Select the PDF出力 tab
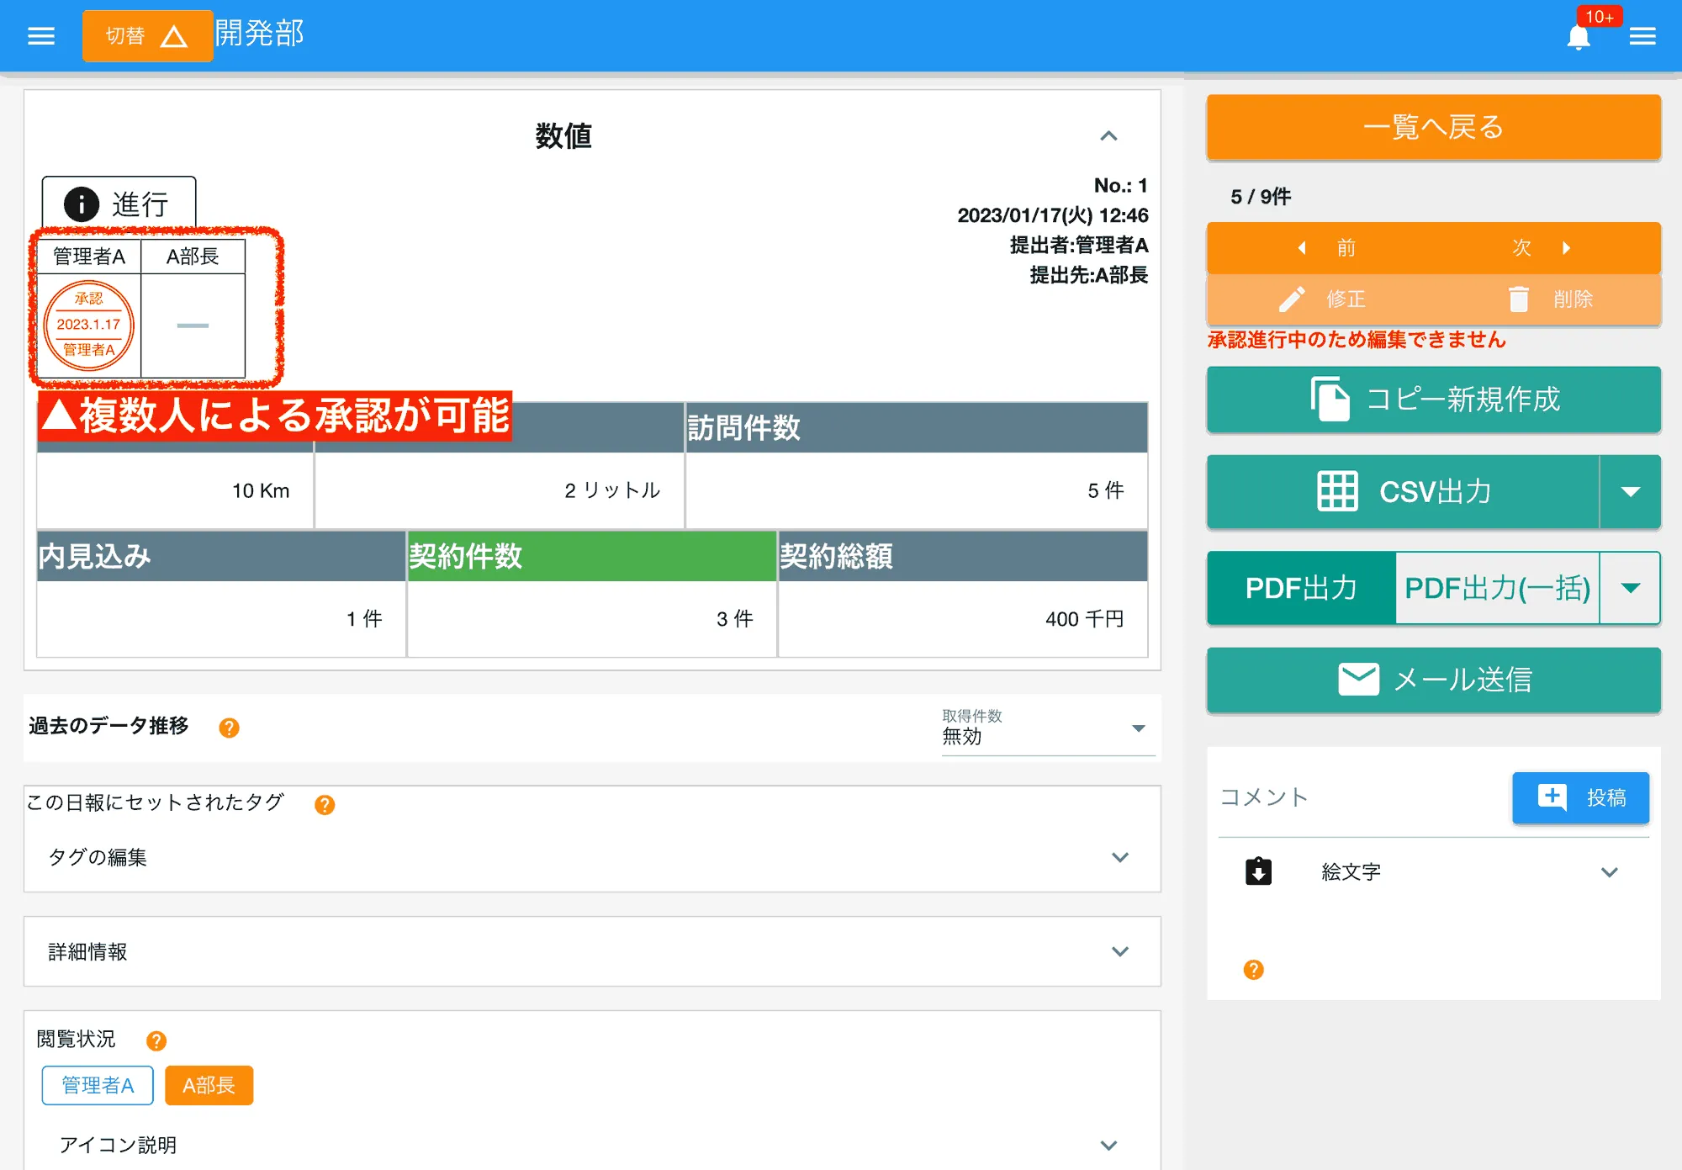Viewport: 1682px width, 1170px height. point(1301,588)
